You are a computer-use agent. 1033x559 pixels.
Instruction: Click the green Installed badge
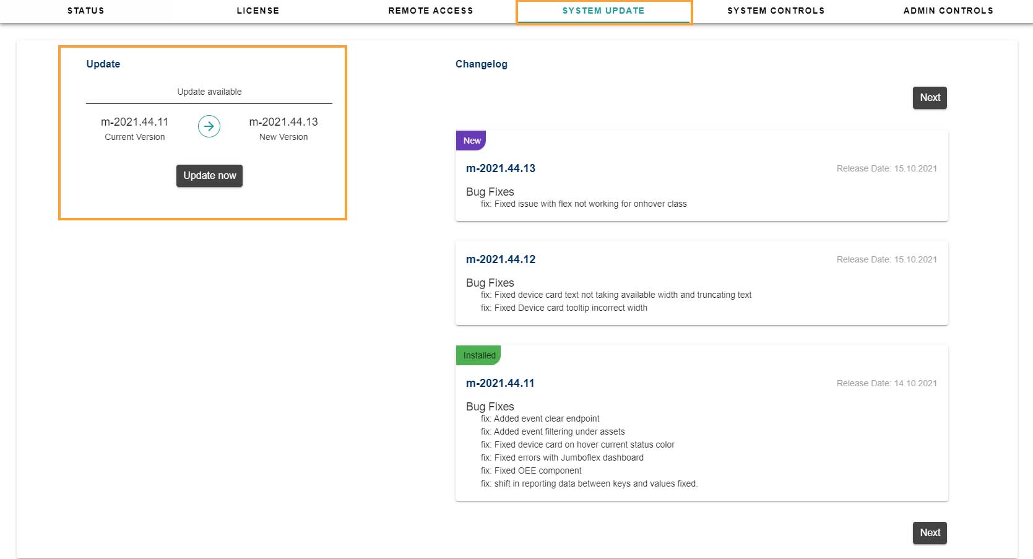(x=478, y=355)
